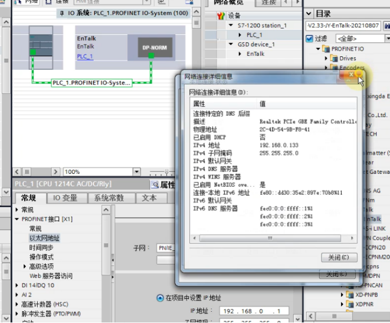This screenshot has width=390, height=323.
Task: Switch to the 常规 properties tab
Action: [x=29, y=198]
